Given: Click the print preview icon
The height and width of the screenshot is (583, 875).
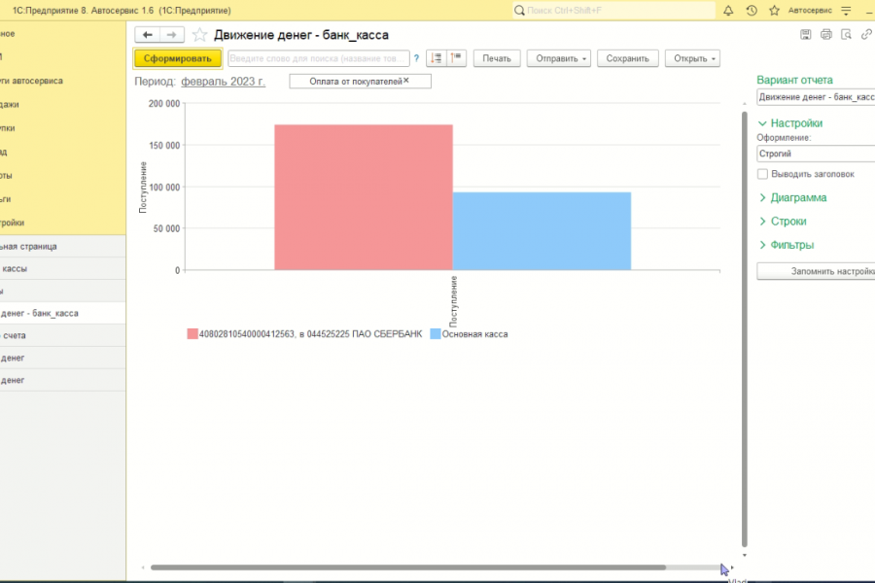Looking at the screenshot, I should (x=846, y=35).
